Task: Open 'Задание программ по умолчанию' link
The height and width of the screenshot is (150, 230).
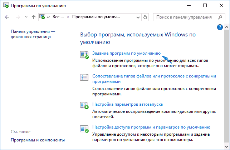Action: pyautogui.click(x=126, y=53)
